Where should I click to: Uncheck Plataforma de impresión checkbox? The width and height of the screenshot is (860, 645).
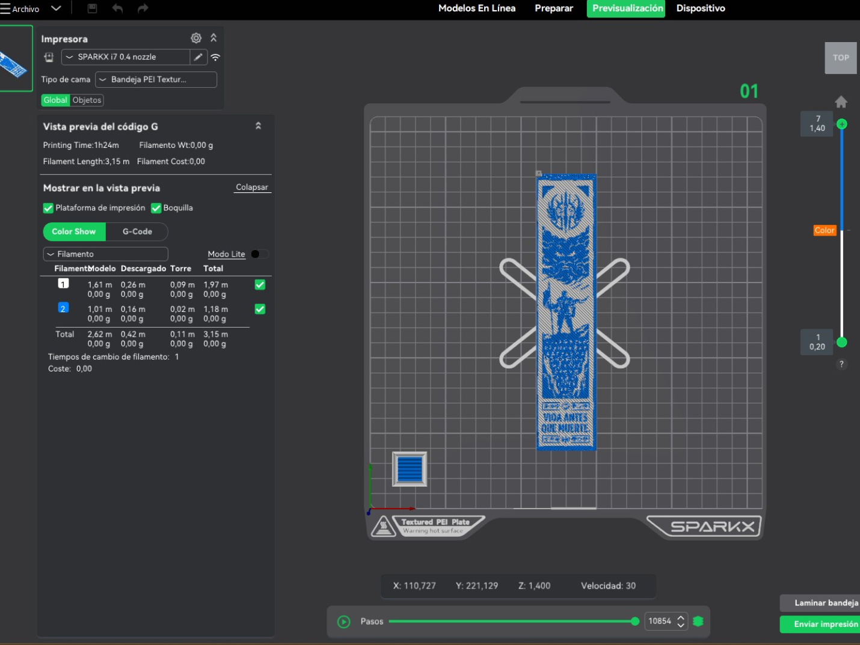point(48,208)
